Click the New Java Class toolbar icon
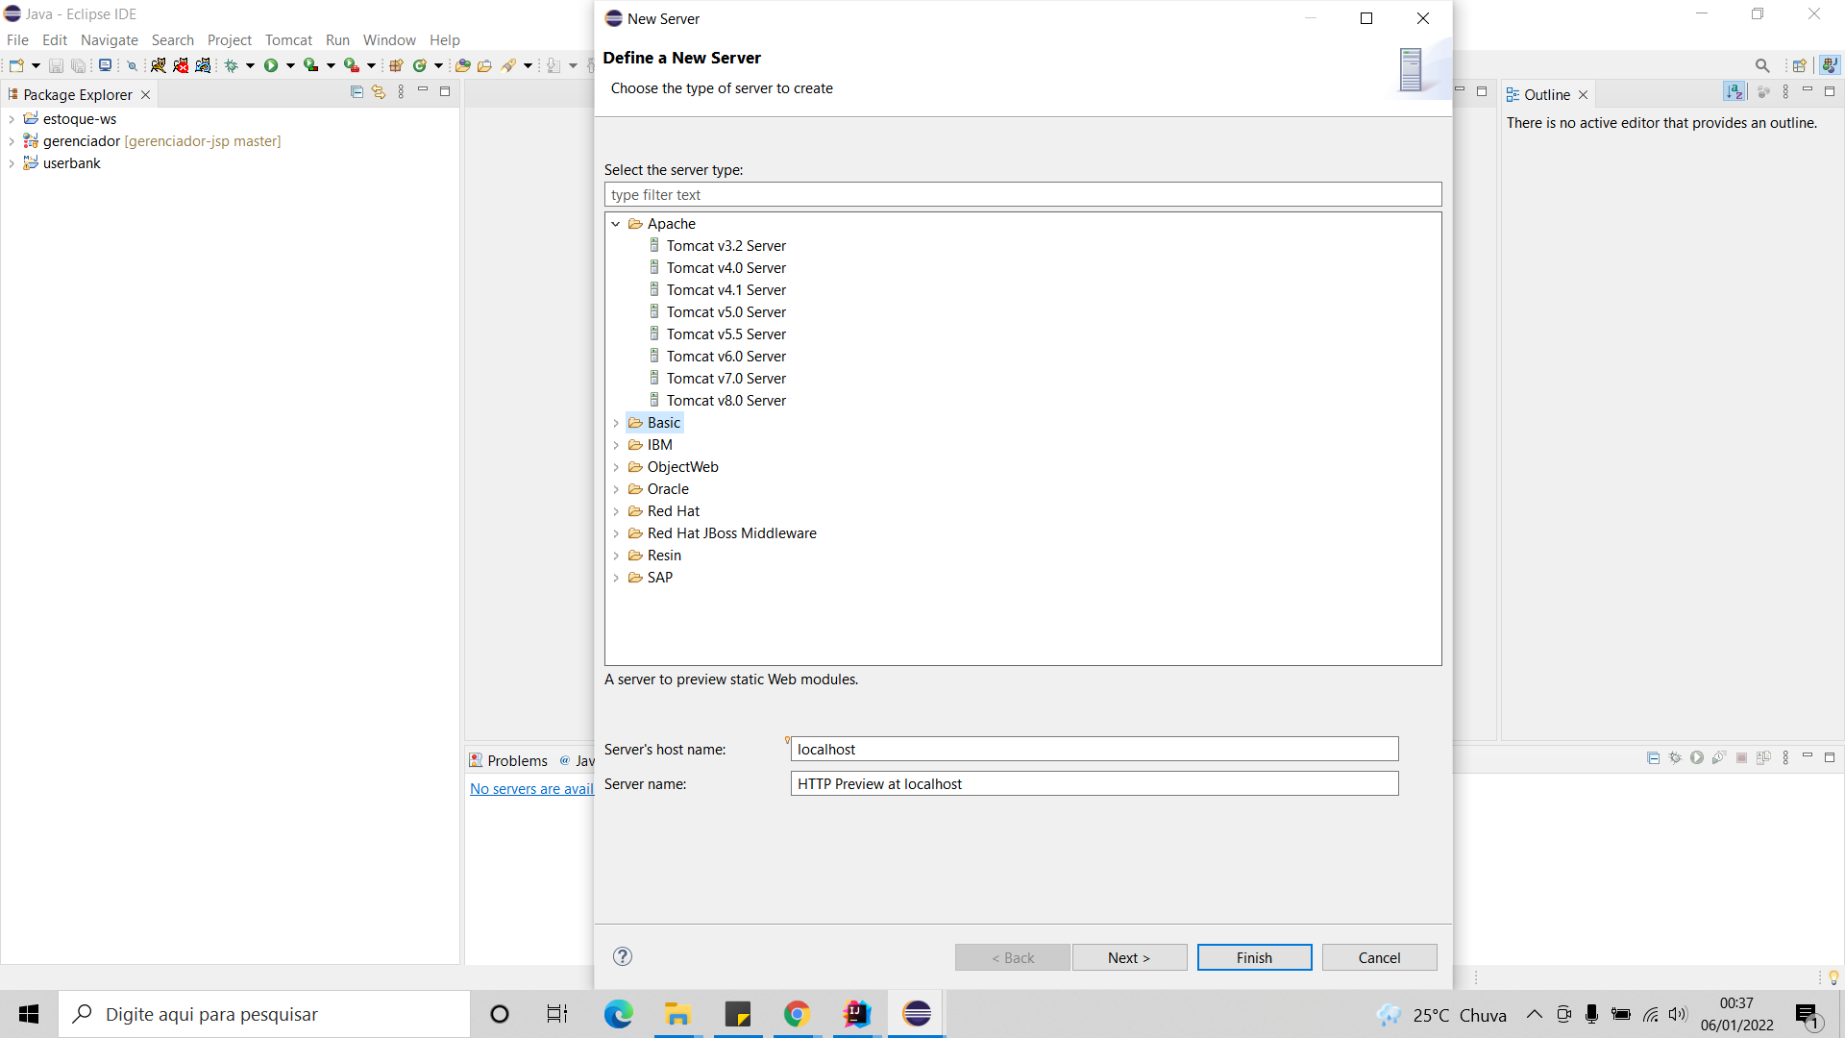The height and width of the screenshot is (1038, 1845). 420,65
